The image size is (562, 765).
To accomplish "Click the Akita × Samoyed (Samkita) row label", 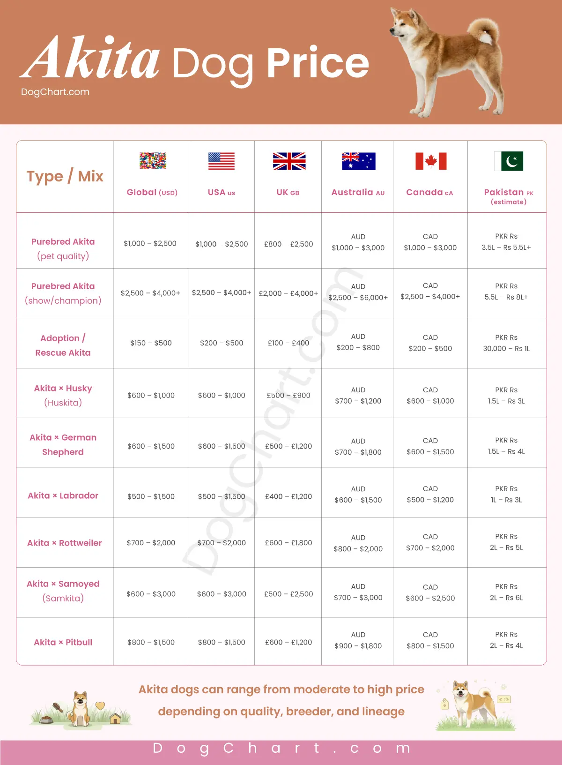I will (x=63, y=591).
